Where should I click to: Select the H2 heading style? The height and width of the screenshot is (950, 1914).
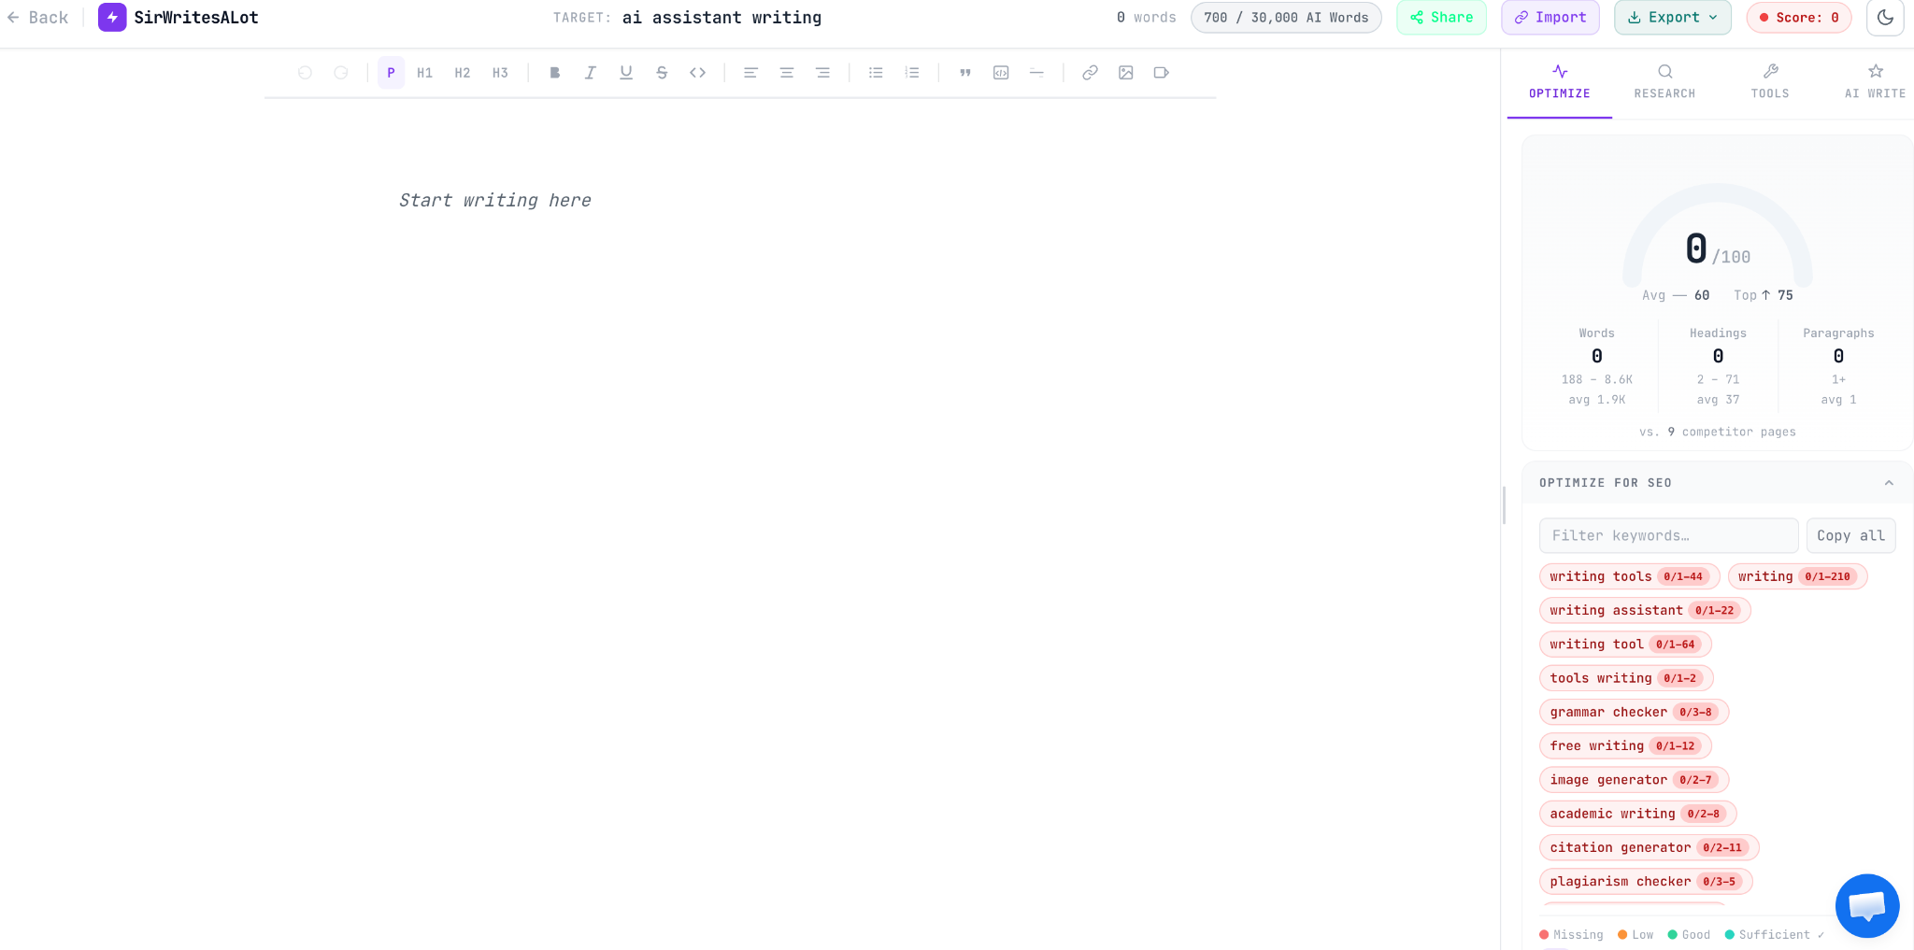[x=463, y=73]
